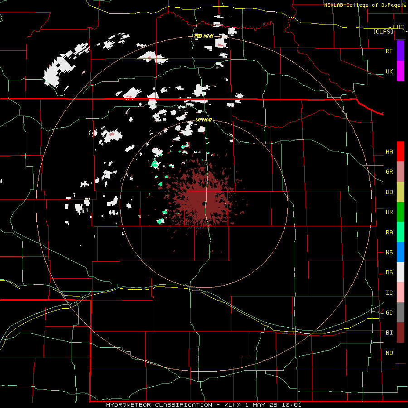The width and height of the screenshot is (408, 408).
Task: Click the 50 NMI range ring label
Action: tap(204, 120)
